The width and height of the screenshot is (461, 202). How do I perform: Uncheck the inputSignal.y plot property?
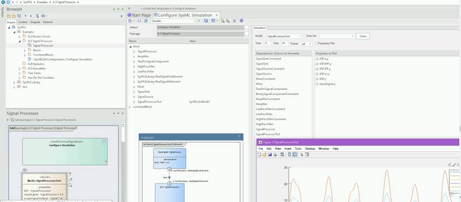(317, 84)
